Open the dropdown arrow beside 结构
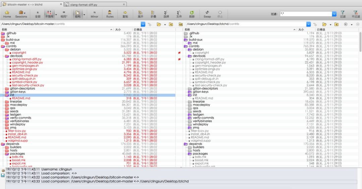 coord(84,15)
